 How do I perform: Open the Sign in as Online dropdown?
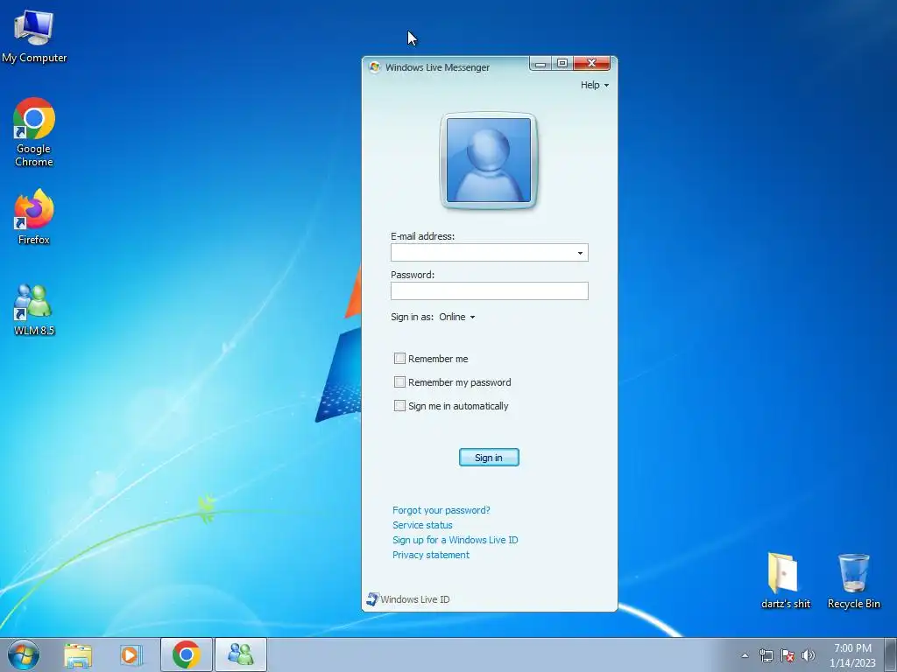point(457,317)
